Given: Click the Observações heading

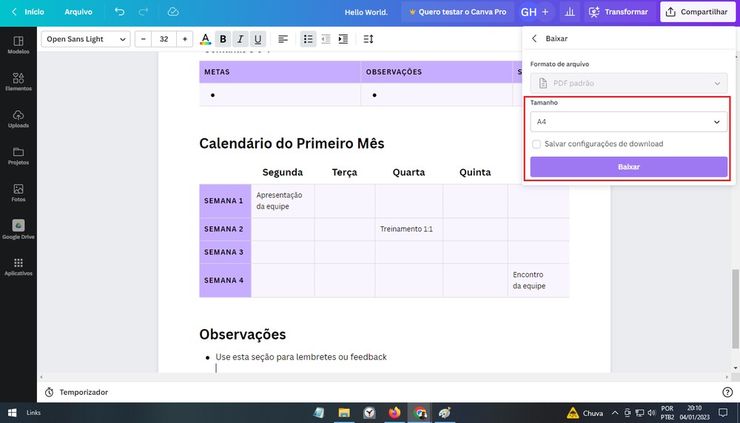Looking at the screenshot, I should 243,334.
